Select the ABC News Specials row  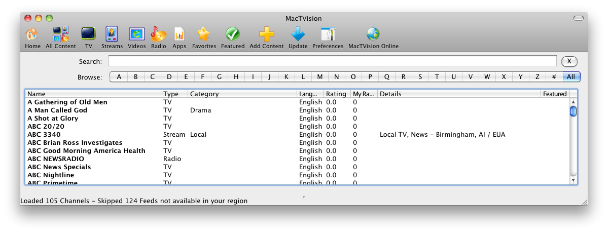(298, 167)
